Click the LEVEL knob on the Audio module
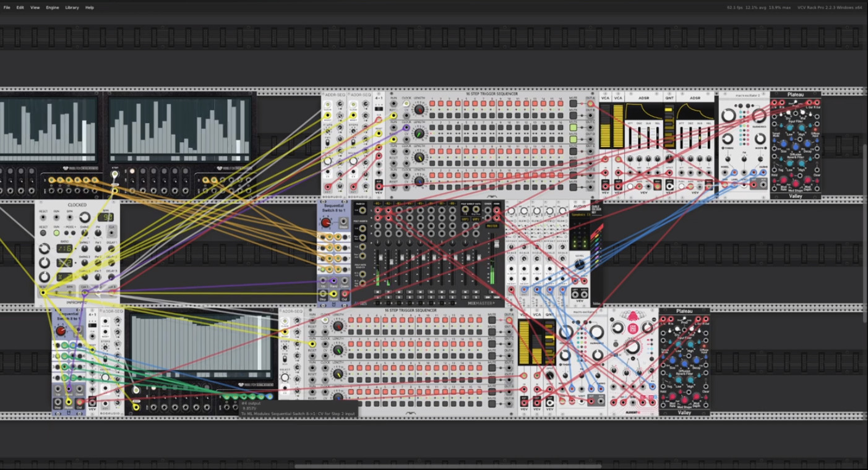868x470 pixels. [x=580, y=264]
